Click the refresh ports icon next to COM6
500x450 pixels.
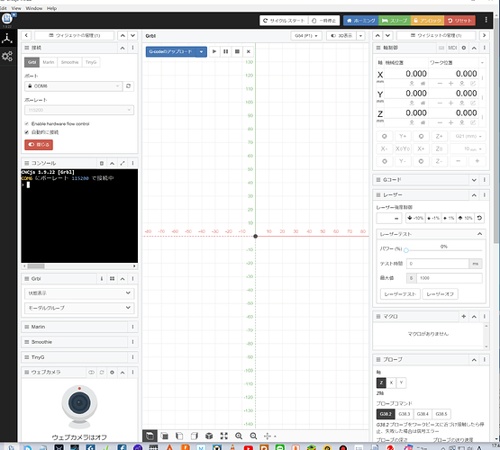click(128, 86)
